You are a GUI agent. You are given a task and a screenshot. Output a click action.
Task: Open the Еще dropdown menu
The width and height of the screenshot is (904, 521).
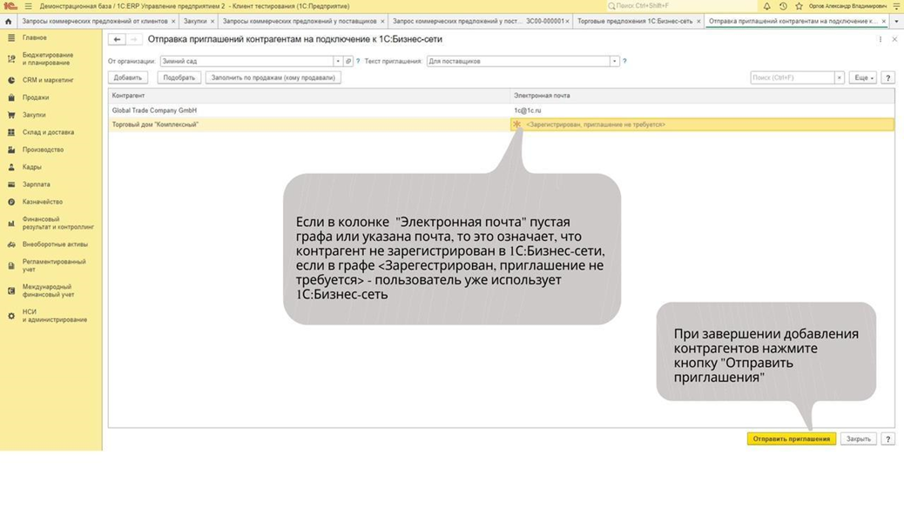click(x=863, y=77)
